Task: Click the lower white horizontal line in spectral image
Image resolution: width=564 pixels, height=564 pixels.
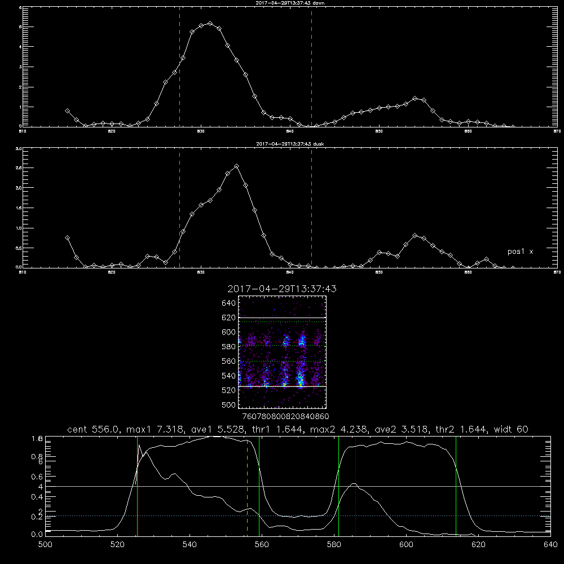Action: [x=283, y=386]
